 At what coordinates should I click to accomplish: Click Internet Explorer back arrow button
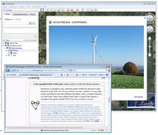(x=8, y=70)
